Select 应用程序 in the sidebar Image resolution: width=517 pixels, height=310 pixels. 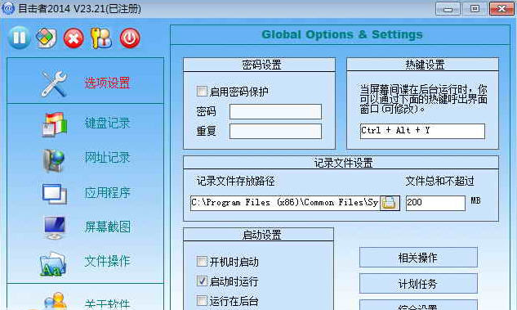pos(86,193)
